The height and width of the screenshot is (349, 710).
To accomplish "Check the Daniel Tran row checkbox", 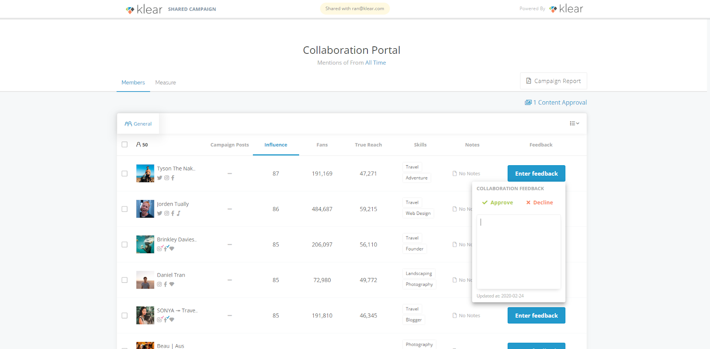I will click(125, 280).
